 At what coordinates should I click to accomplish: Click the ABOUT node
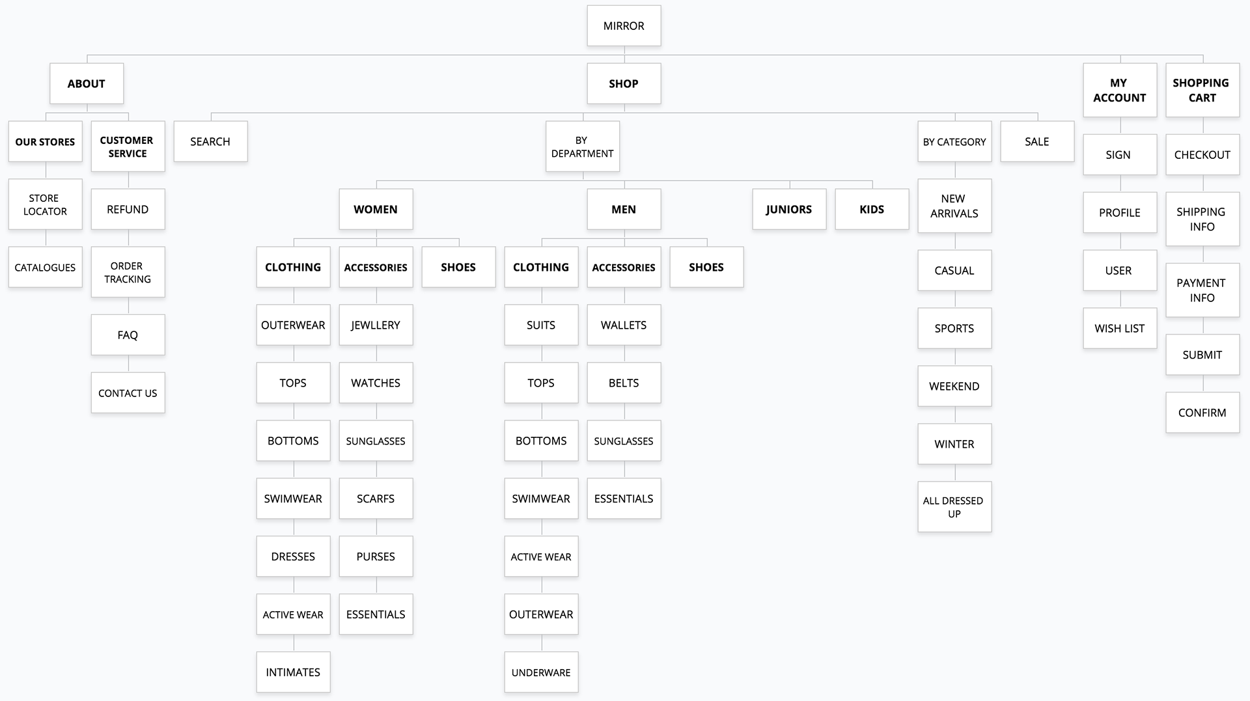(x=87, y=83)
